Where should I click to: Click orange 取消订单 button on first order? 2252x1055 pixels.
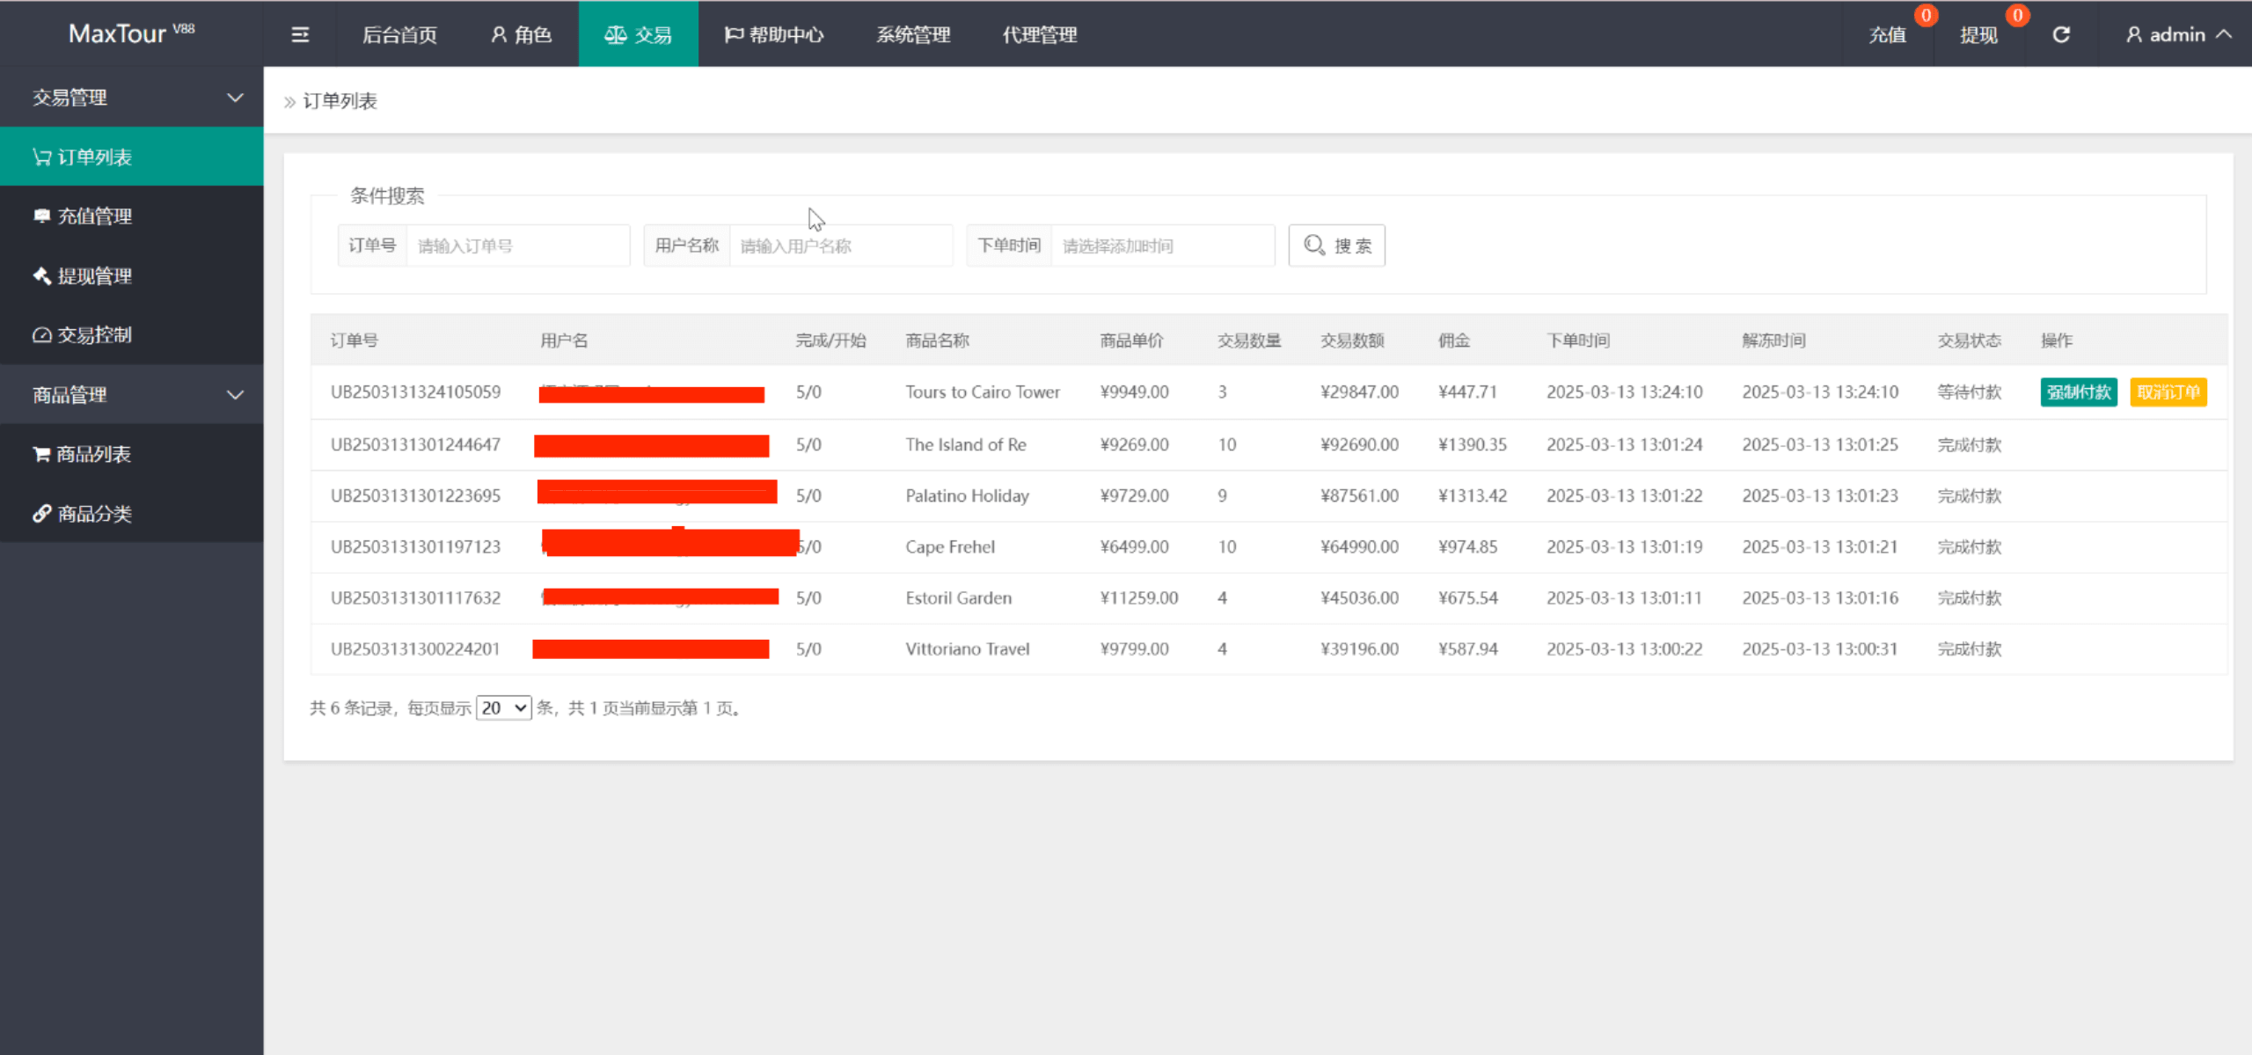click(2168, 392)
